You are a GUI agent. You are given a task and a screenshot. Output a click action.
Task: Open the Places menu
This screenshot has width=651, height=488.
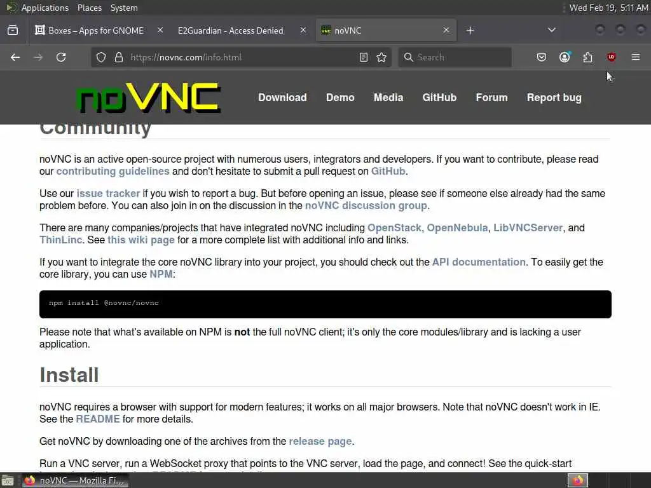coord(90,8)
